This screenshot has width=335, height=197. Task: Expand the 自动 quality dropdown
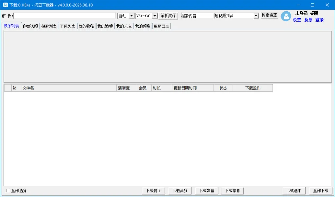pyautogui.click(x=132, y=16)
